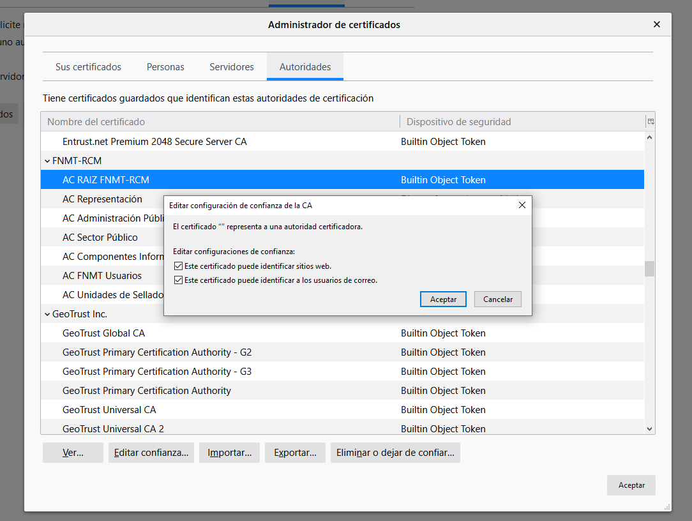Click the Exportar... button
The image size is (692, 521).
tap(295, 453)
